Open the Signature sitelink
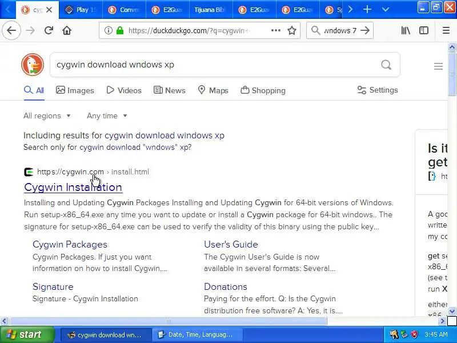Image resolution: width=457 pixels, height=343 pixels. pyautogui.click(x=53, y=287)
